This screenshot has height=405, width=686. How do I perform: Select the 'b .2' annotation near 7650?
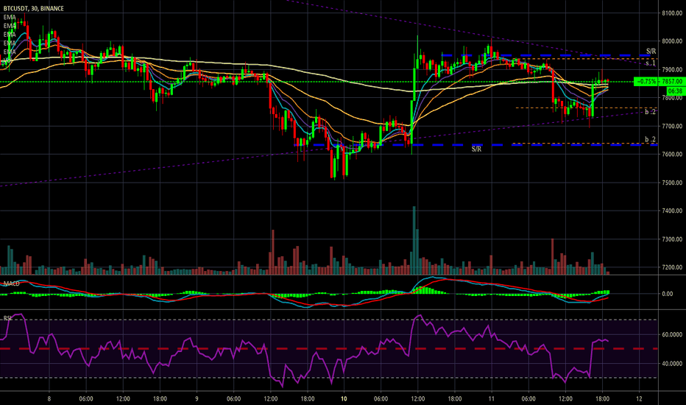650,139
